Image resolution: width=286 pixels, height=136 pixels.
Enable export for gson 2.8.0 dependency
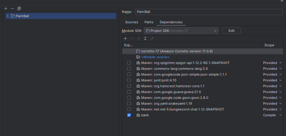click(129, 98)
